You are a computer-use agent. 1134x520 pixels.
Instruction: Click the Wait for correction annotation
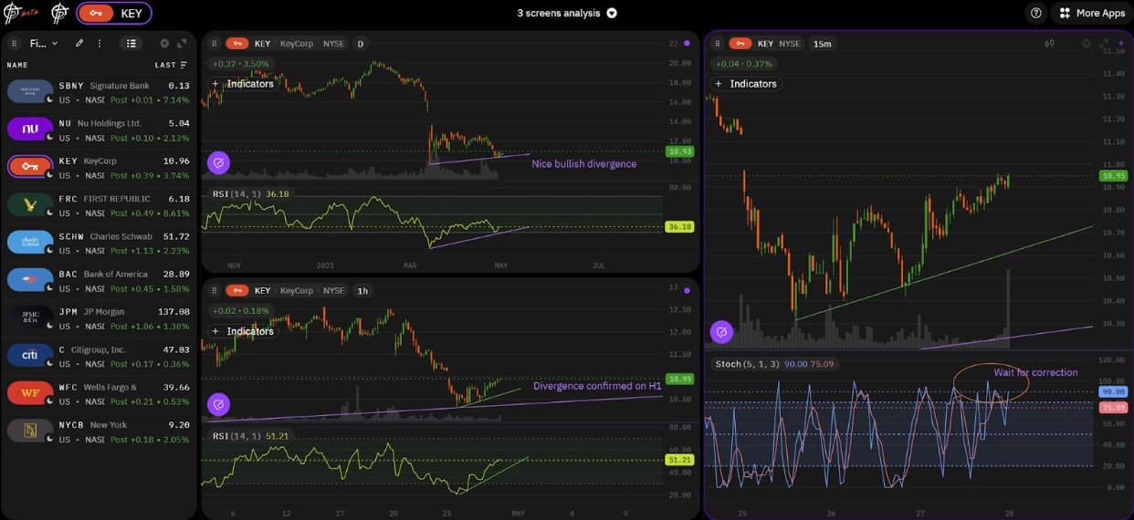click(1035, 372)
